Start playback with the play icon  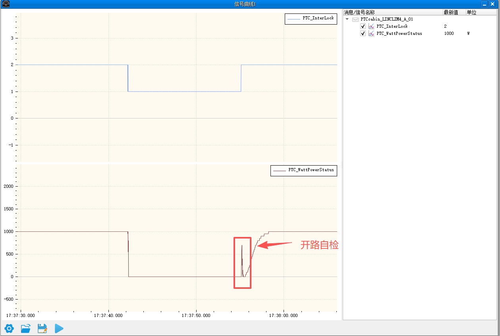click(59, 328)
